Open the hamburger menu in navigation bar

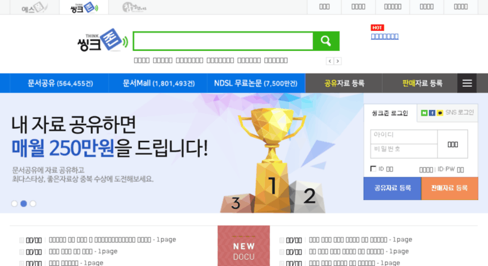coord(467,83)
